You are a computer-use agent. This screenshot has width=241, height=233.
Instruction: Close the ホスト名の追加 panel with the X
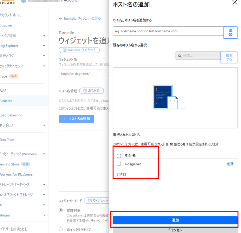[x=235, y=2]
